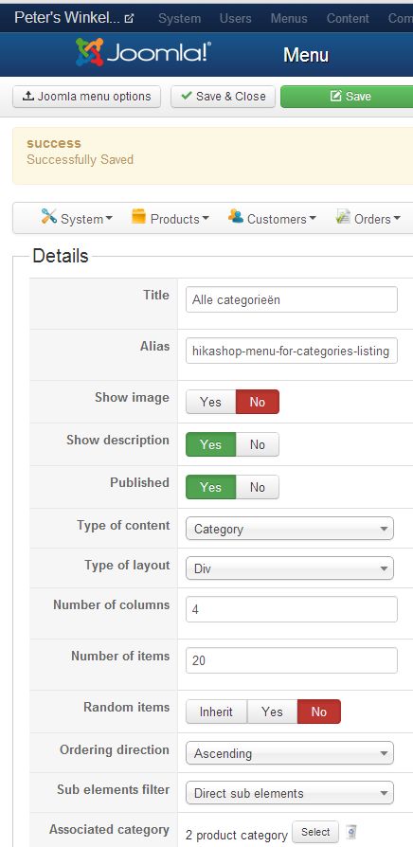Image resolution: width=413 pixels, height=847 pixels.
Task: Open the Content menu in top bar
Action: tap(349, 18)
